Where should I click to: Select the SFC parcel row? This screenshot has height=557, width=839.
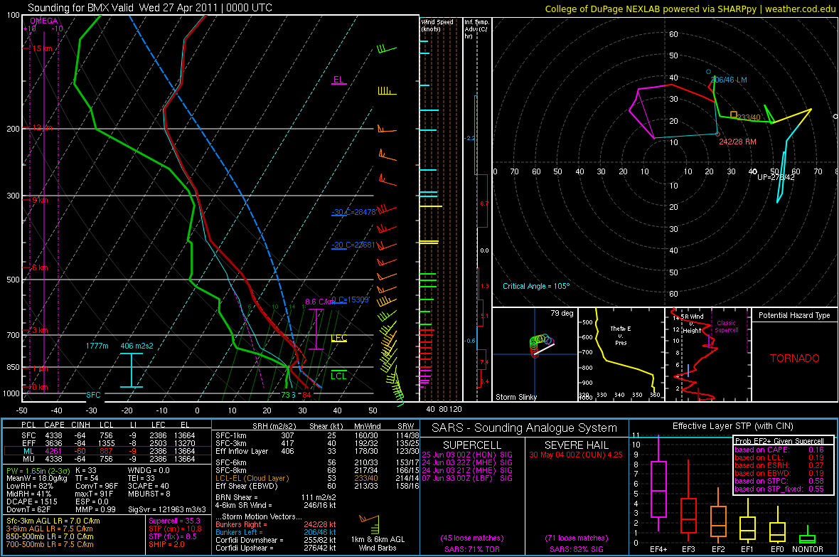point(108,435)
